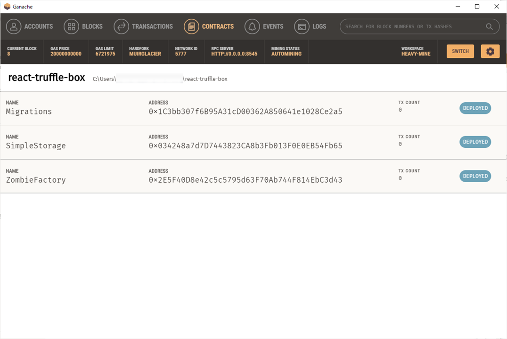Screen dimensions: 507x339
Task: Click the WORKSPACE name HEAVY-MINE
Action: coord(416,54)
